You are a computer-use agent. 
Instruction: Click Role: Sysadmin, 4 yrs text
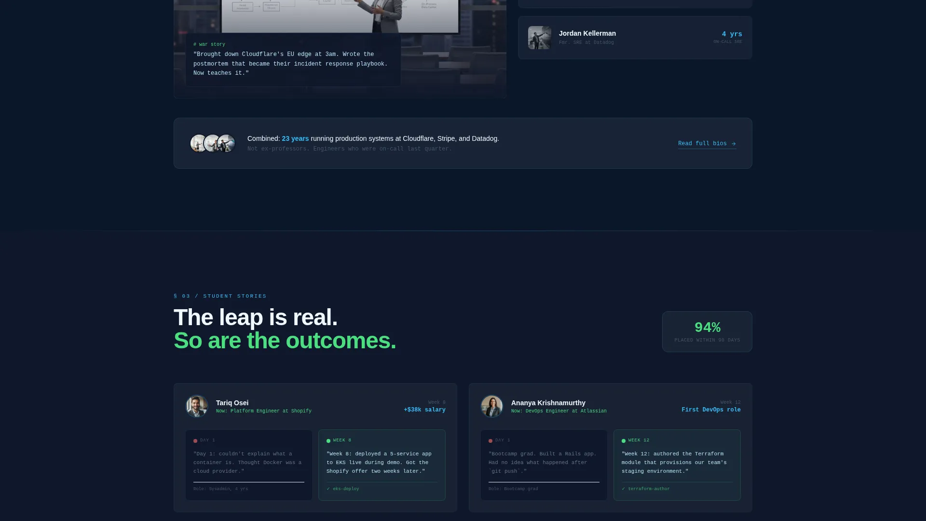(x=221, y=489)
